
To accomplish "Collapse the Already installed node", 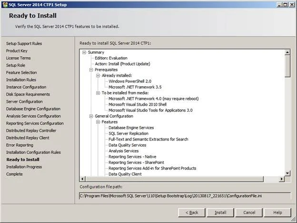I will (x=98, y=75).
